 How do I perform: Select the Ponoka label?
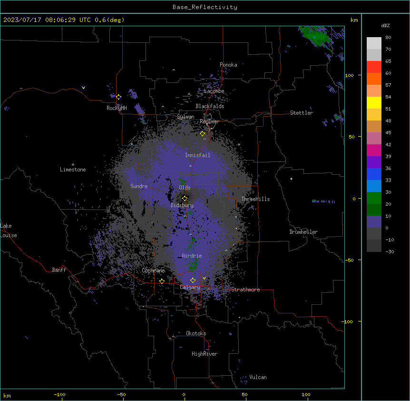(228, 65)
